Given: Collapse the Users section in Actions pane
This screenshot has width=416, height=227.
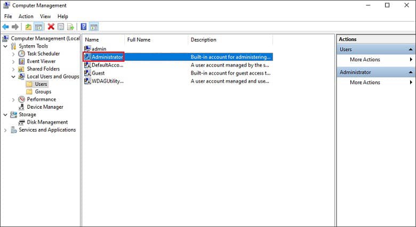Looking at the screenshot, I should click(x=411, y=50).
